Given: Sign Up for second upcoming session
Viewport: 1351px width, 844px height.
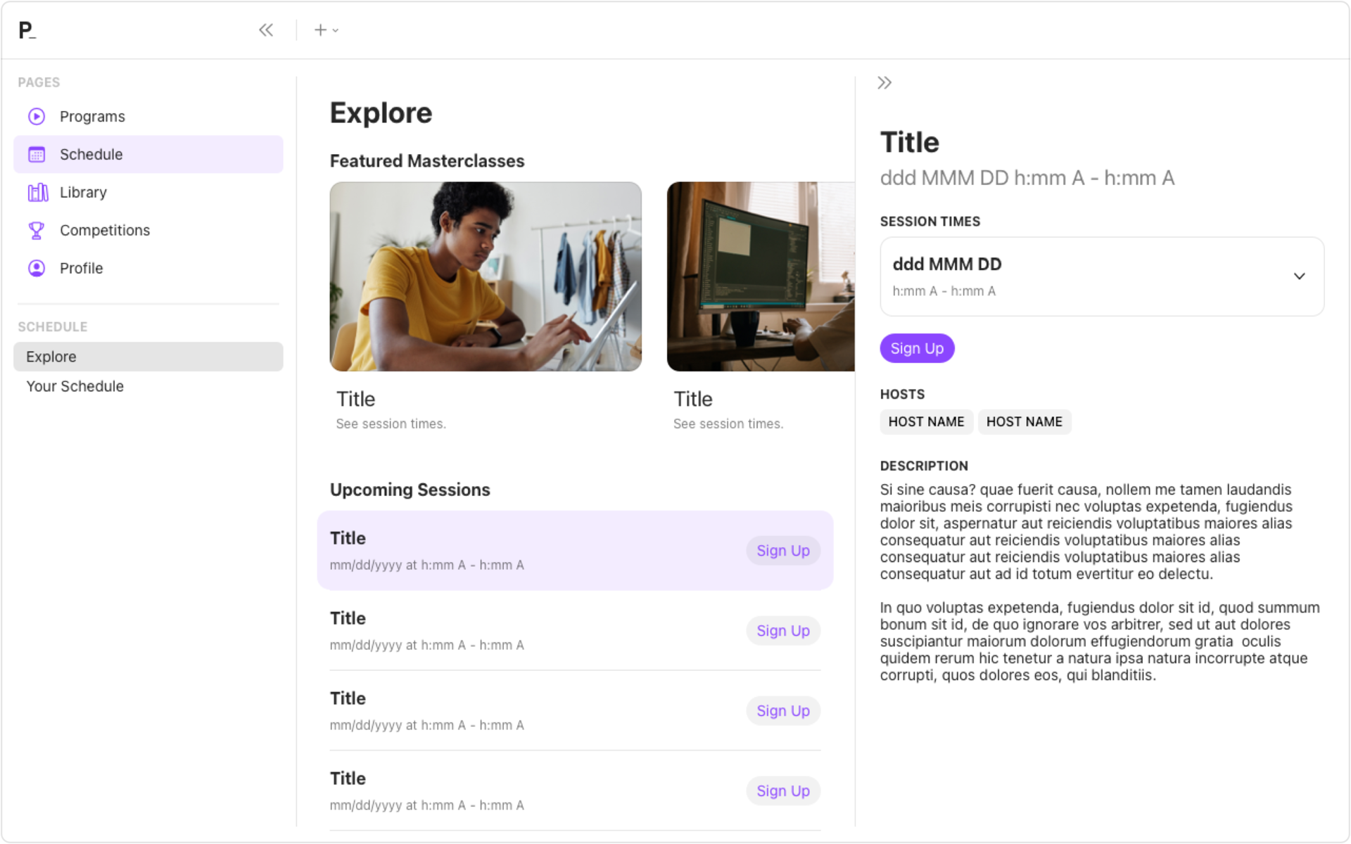Looking at the screenshot, I should (x=783, y=632).
